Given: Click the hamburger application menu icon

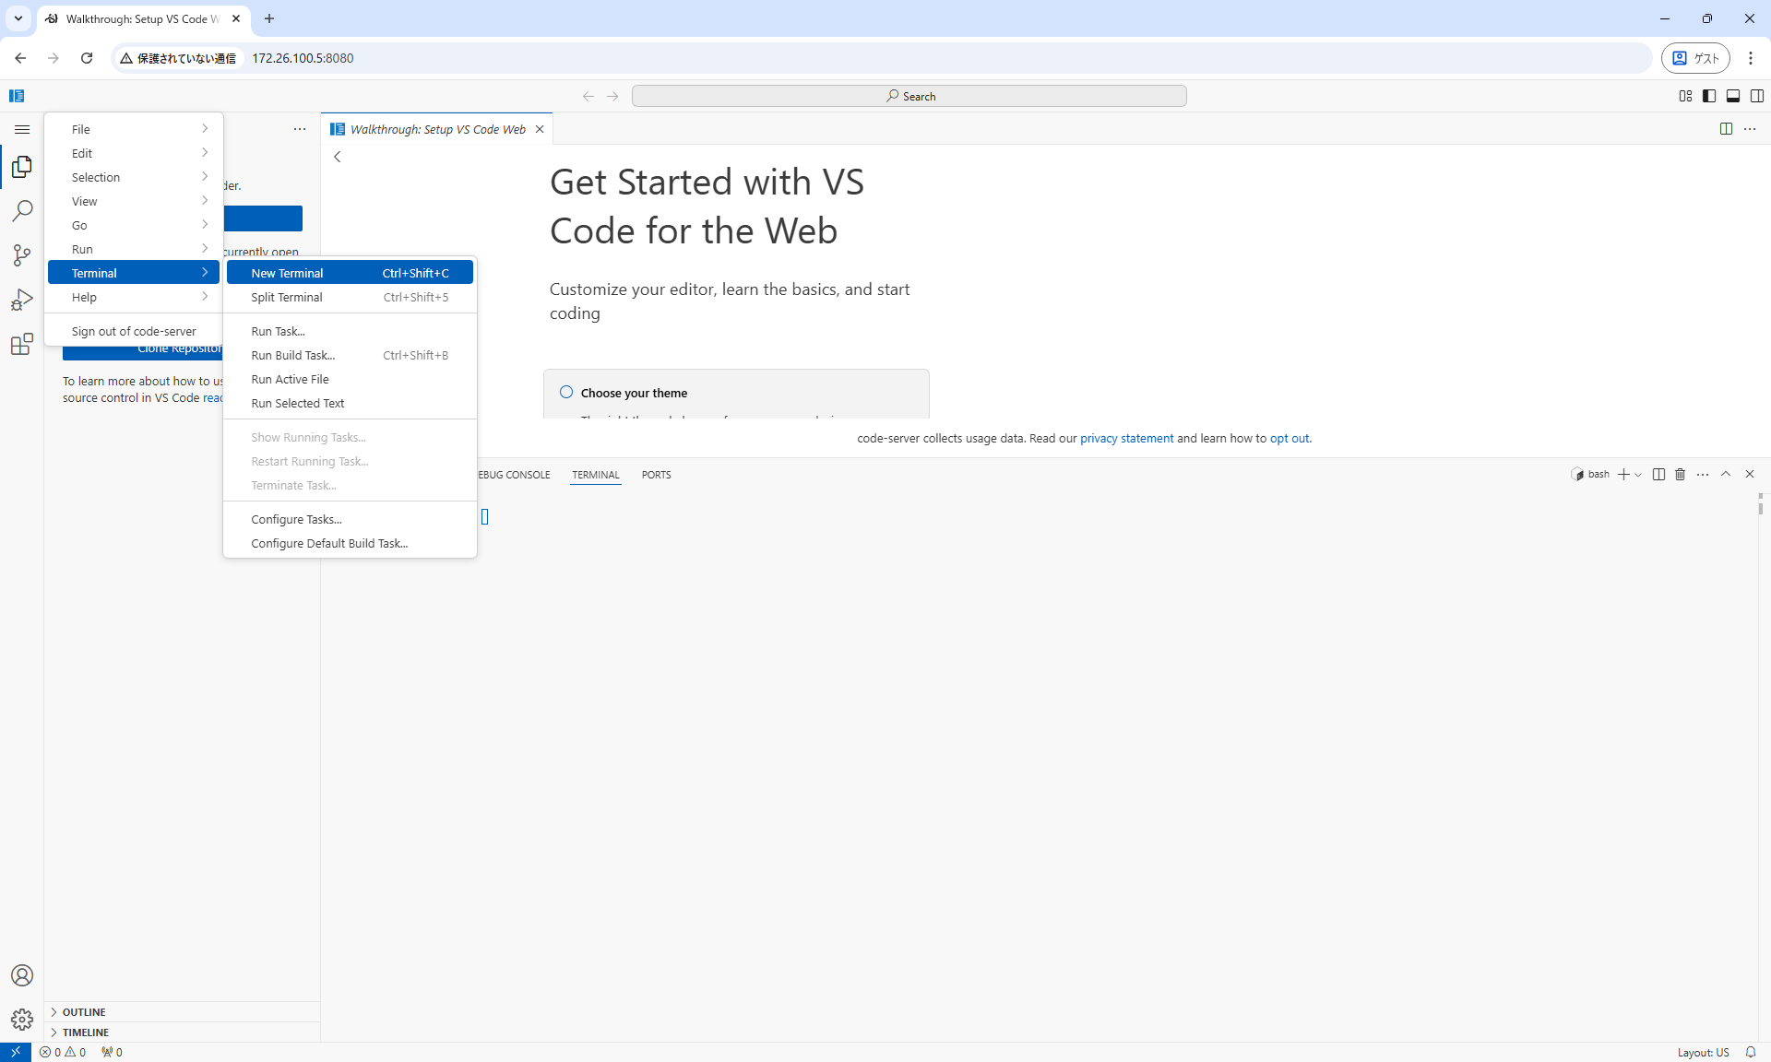Looking at the screenshot, I should (22, 129).
